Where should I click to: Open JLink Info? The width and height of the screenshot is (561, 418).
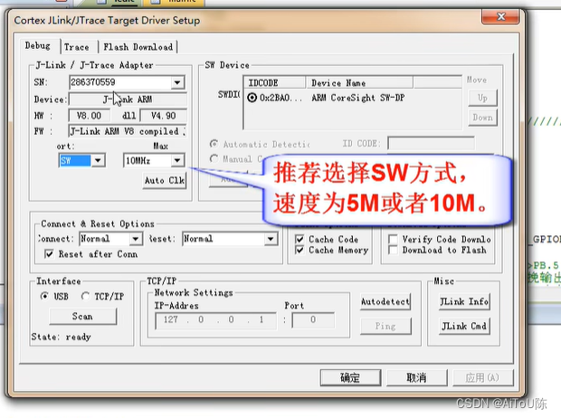[x=464, y=301]
